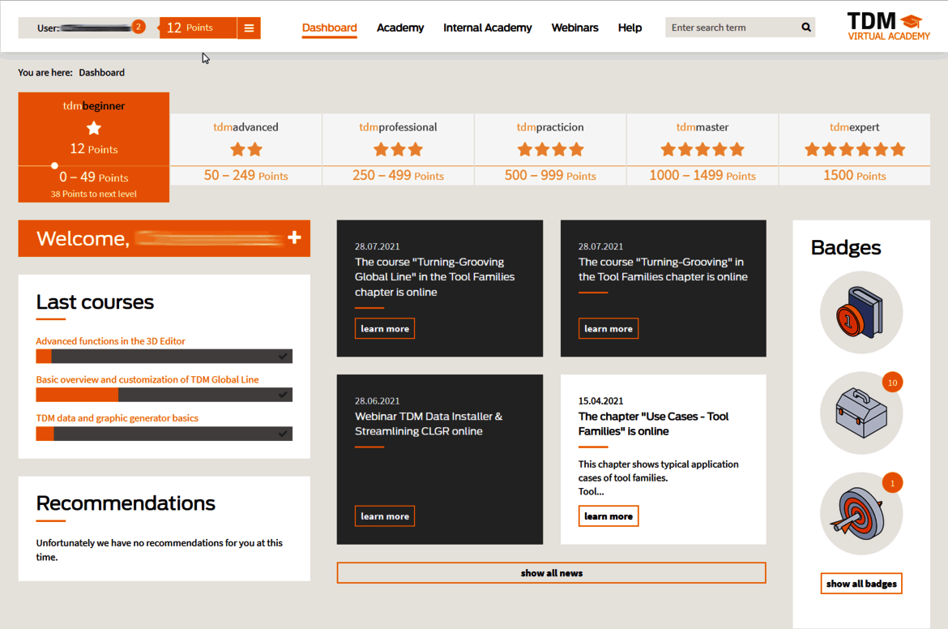Go to Webinars
The height and width of the screenshot is (629, 948).
575,28
